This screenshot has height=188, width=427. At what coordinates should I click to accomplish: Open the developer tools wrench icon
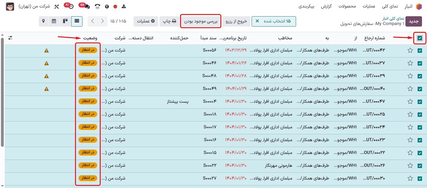pyautogui.click(x=57, y=6)
